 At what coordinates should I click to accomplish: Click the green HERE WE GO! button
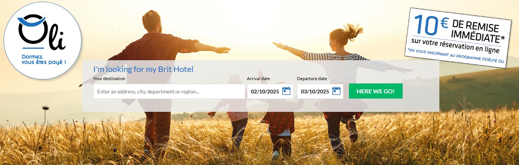click(x=376, y=91)
